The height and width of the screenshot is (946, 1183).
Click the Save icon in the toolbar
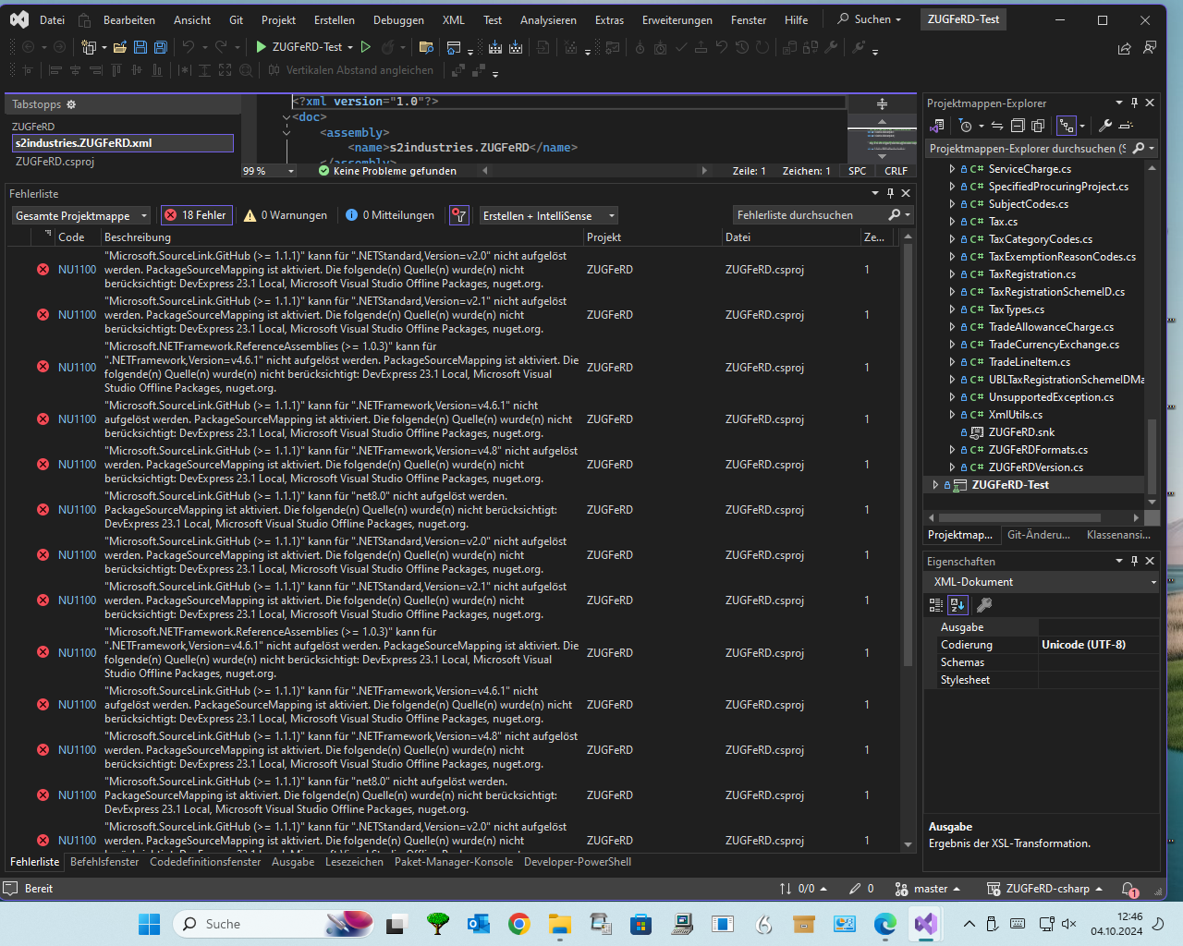[140, 47]
